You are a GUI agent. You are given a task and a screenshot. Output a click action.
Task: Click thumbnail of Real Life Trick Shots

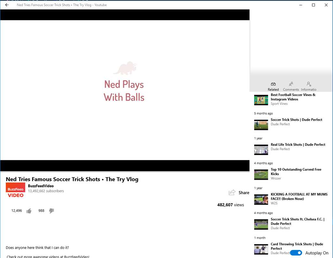click(261, 150)
